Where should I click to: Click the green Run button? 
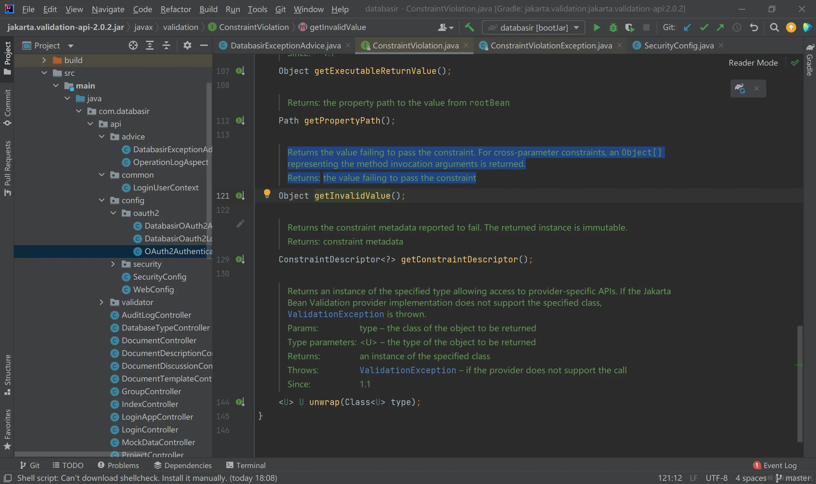pyautogui.click(x=597, y=27)
